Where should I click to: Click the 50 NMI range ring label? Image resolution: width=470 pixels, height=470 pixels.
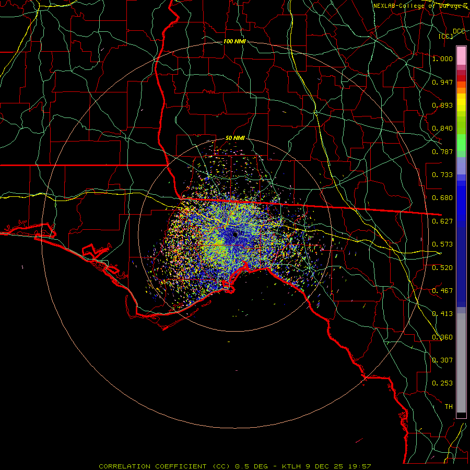coord(235,138)
